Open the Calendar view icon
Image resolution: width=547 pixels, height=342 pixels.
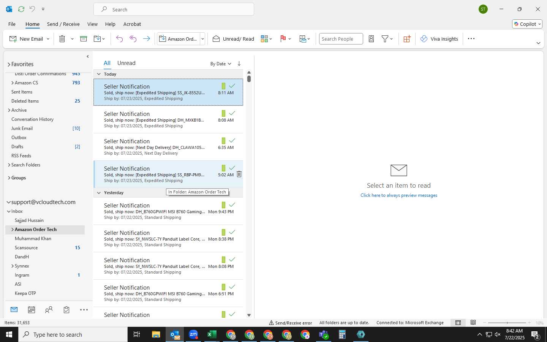[x=32, y=310]
